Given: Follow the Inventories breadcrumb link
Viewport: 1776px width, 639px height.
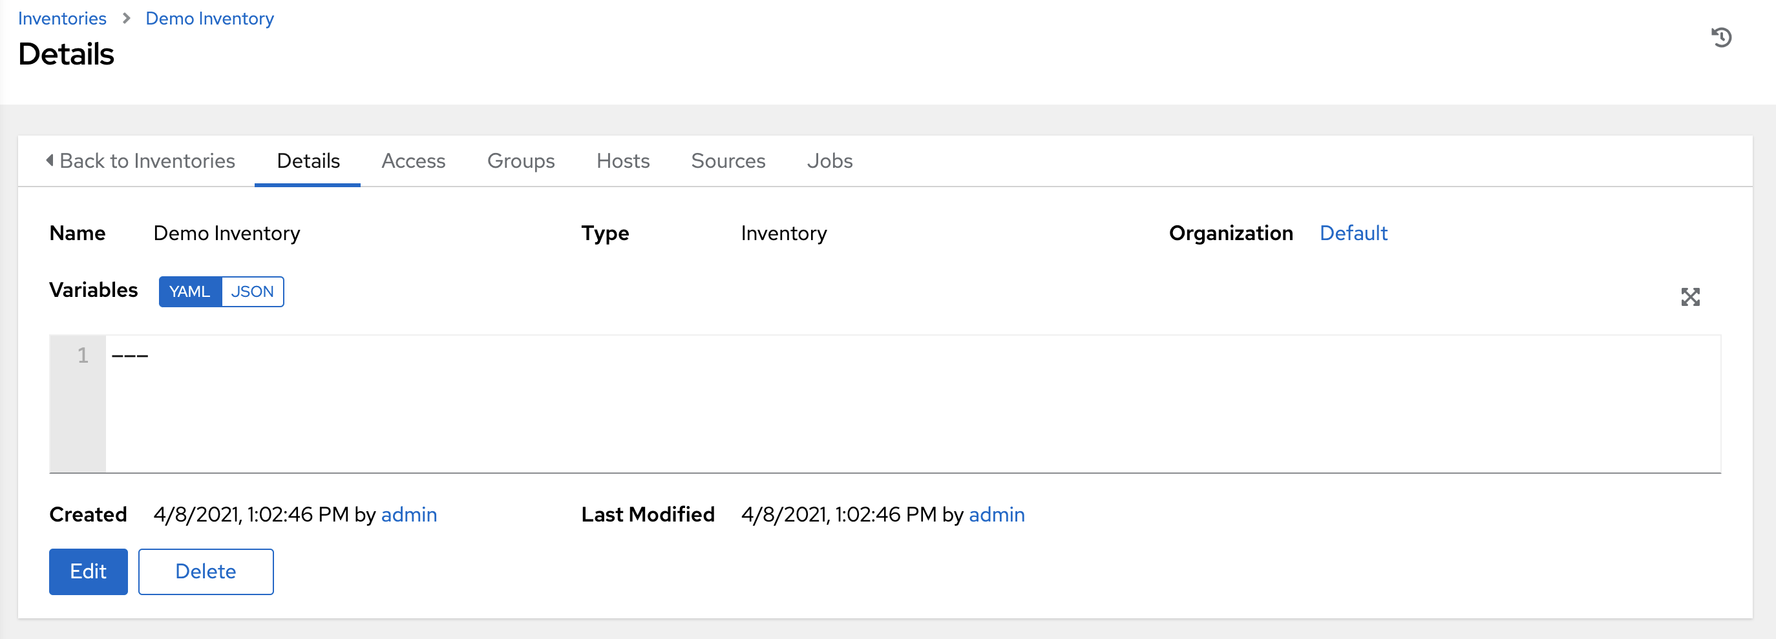Looking at the screenshot, I should [62, 19].
